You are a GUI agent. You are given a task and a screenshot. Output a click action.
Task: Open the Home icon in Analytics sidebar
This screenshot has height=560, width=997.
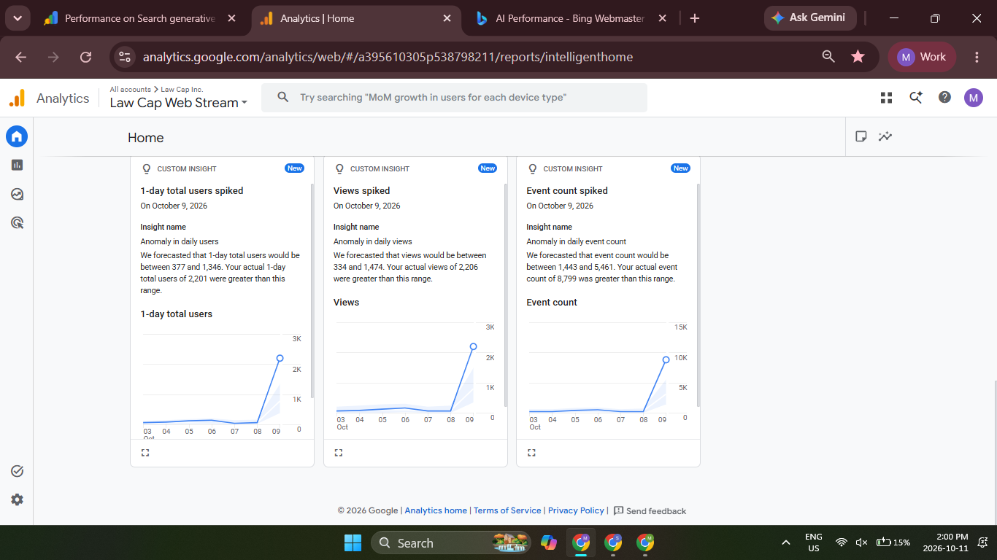pos(17,136)
